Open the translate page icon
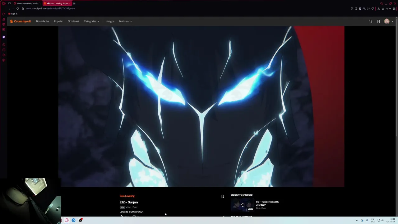 pyautogui.click(x=364, y=9)
